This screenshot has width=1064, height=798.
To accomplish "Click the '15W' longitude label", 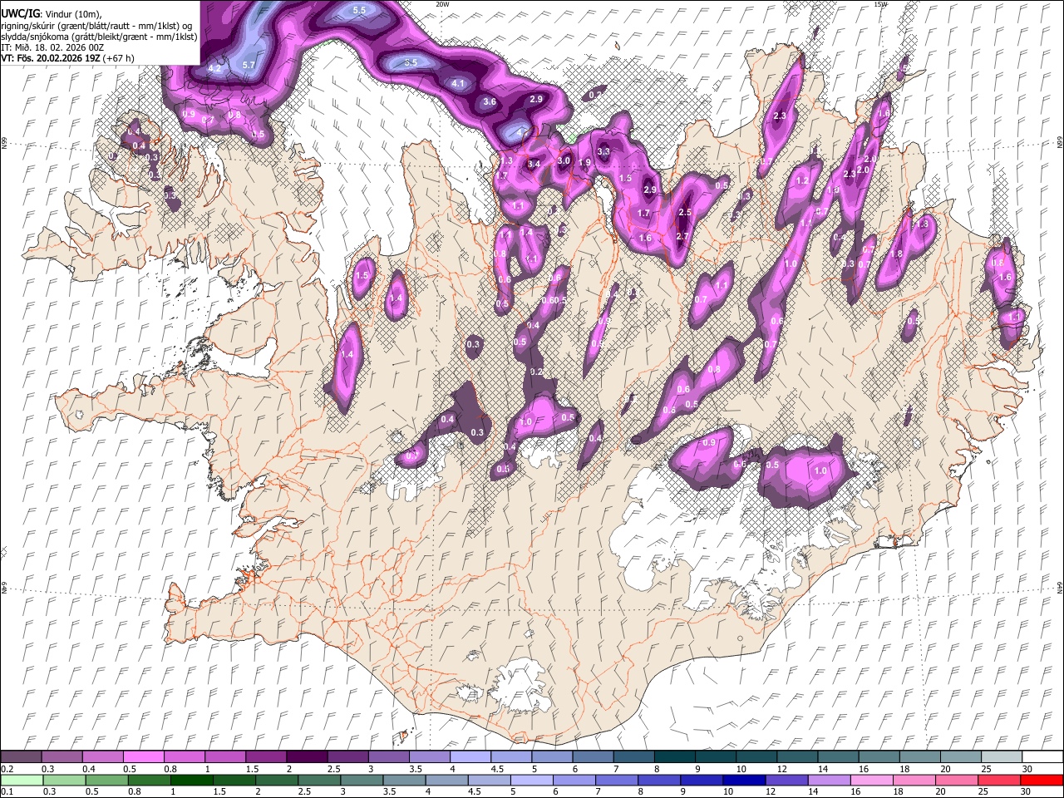I will [880, 4].
